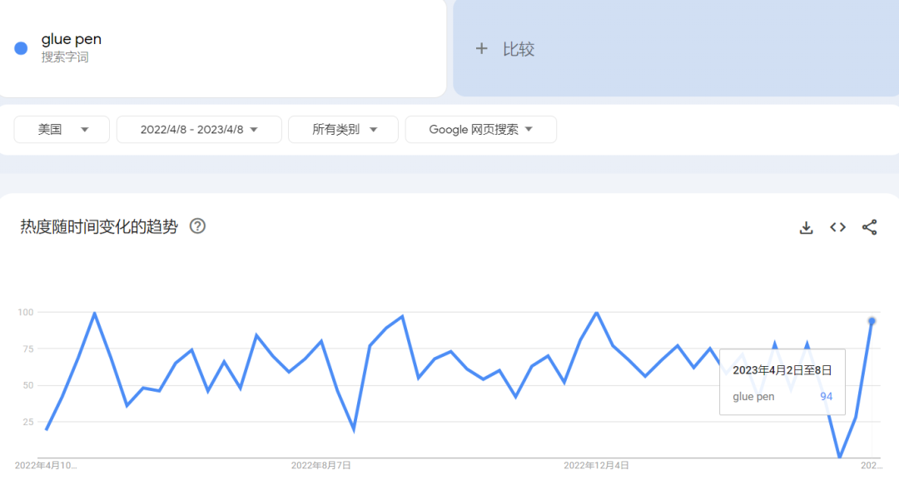
Task: Open the help icon beside 热度随时间变化的趋势
Action: click(197, 226)
